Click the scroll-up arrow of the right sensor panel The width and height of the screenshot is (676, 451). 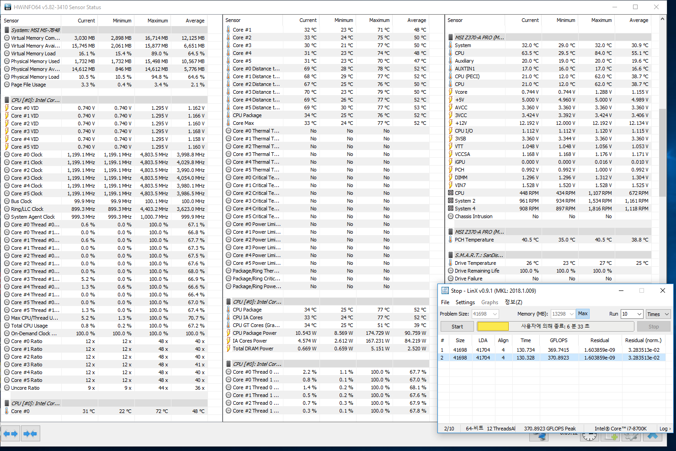coord(662,20)
